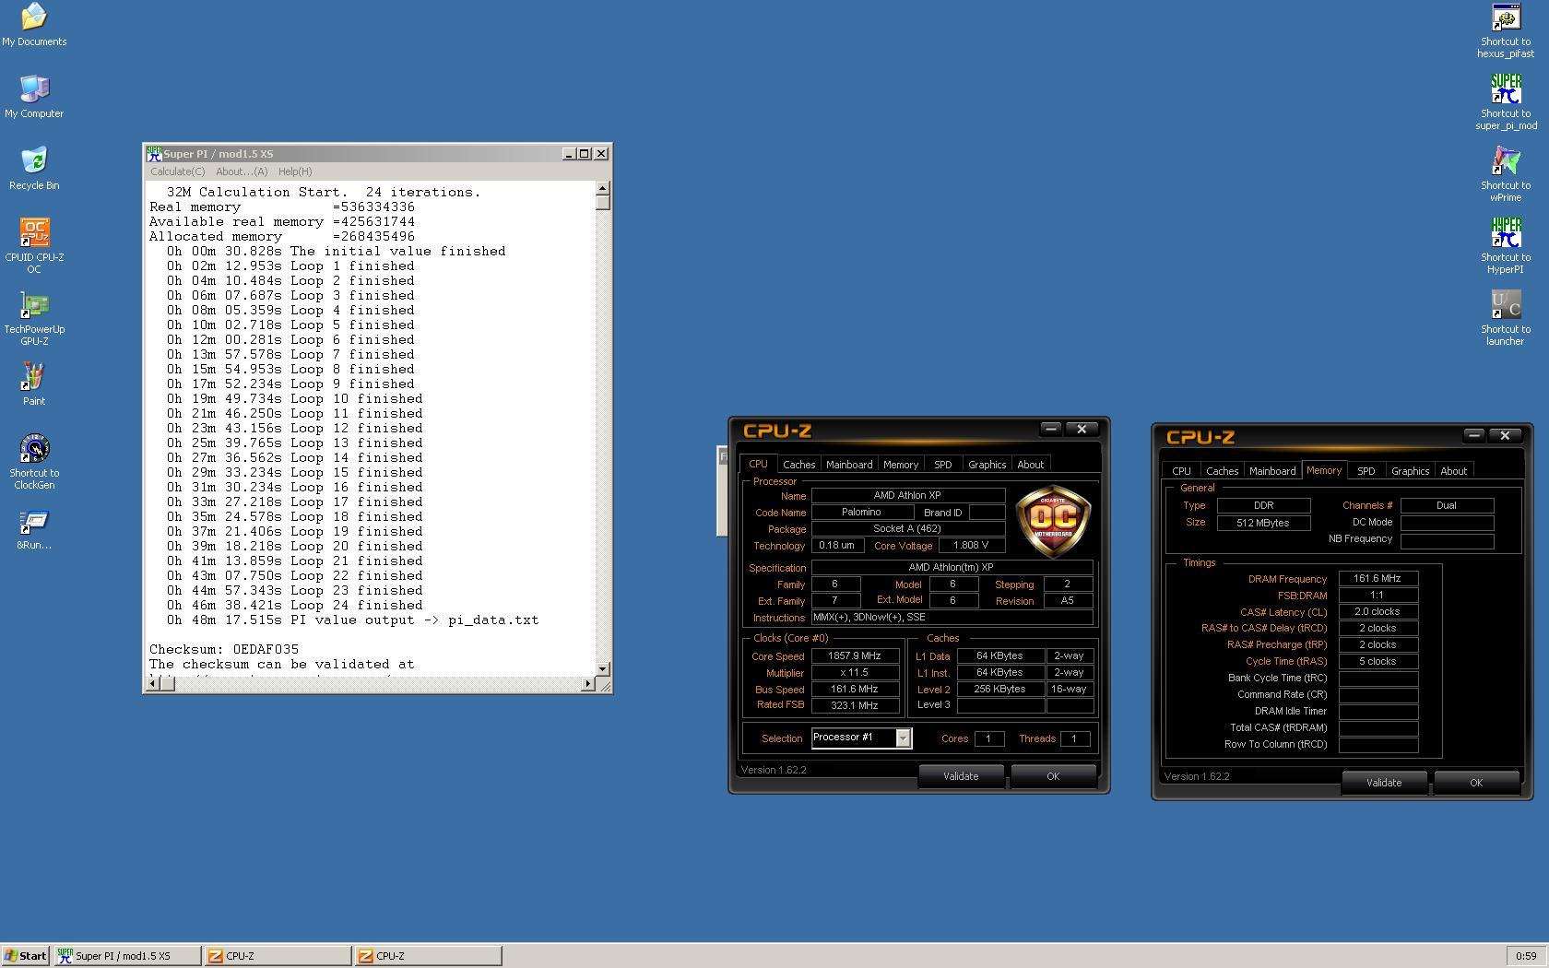Click the Checksum: 0EDAF035 line

(x=224, y=649)
